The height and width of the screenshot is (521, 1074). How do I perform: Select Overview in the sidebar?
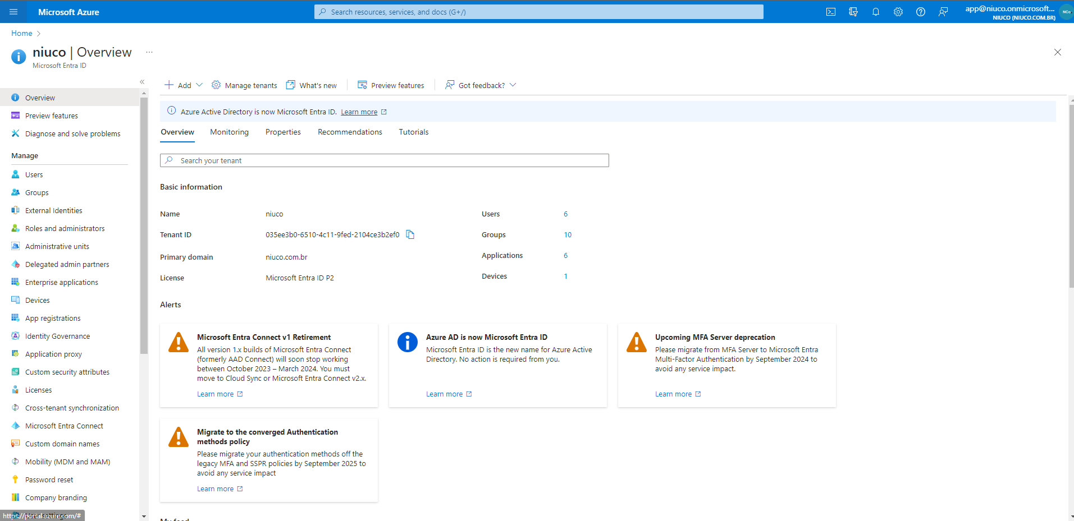(70, 98)
